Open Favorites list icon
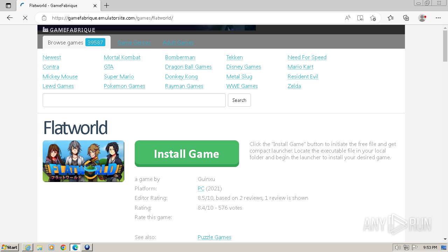Viewport: 448px width, 252px height. click(x=391, y=18)
